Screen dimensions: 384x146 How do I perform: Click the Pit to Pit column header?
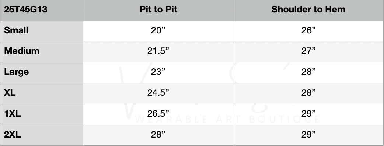[158, 10]
